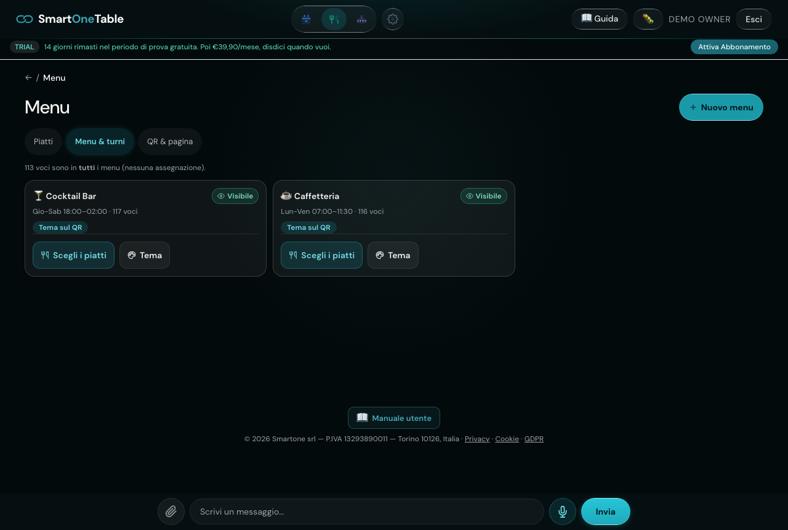Select the Menu & turni tab
The height and width of the screenshot is (530, 788).
100,142
